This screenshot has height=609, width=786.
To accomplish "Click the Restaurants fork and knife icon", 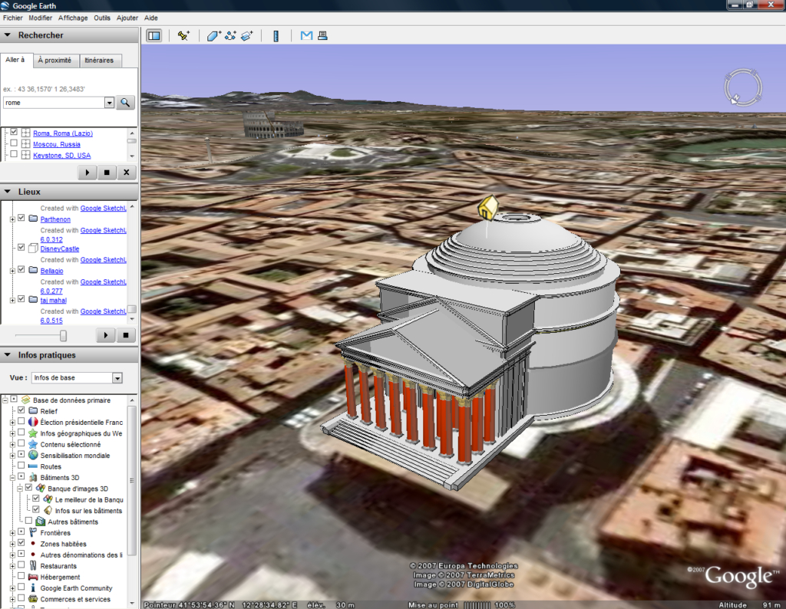I will (x=33, y=565).
